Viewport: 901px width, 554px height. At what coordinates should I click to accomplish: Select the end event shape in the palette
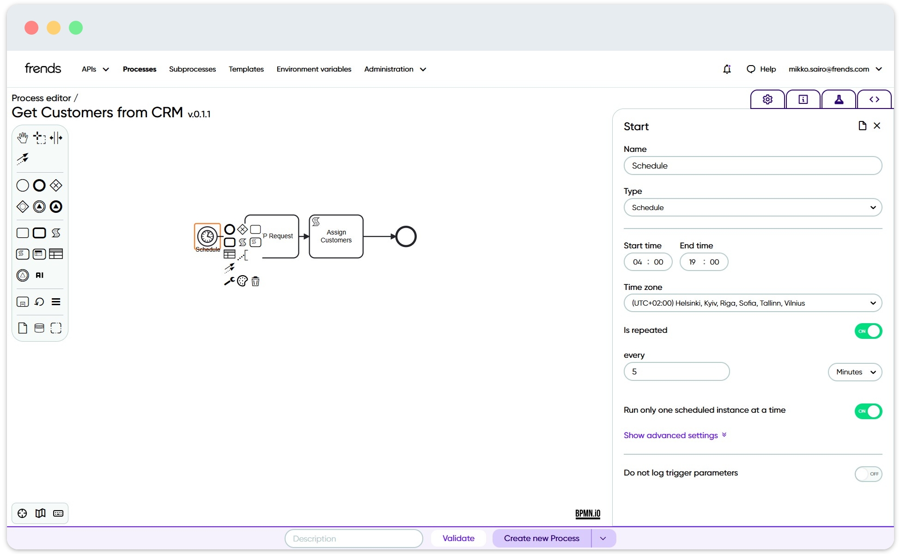(39, 185)
